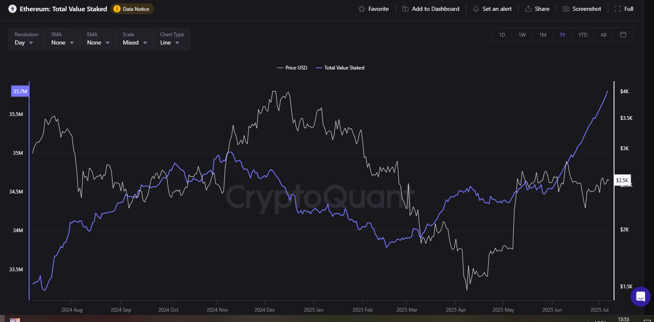This screenshot has width=654, height=322.
Task: Click the 2024 Sep date label
Action: tap(121, 310)
